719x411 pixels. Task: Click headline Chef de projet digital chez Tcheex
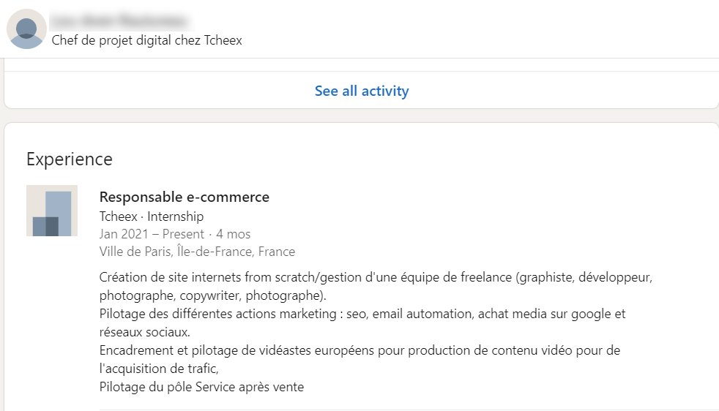146,40
